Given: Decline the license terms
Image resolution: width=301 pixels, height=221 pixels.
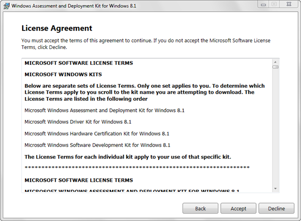Looking at the screenshot, I should 276,209.
